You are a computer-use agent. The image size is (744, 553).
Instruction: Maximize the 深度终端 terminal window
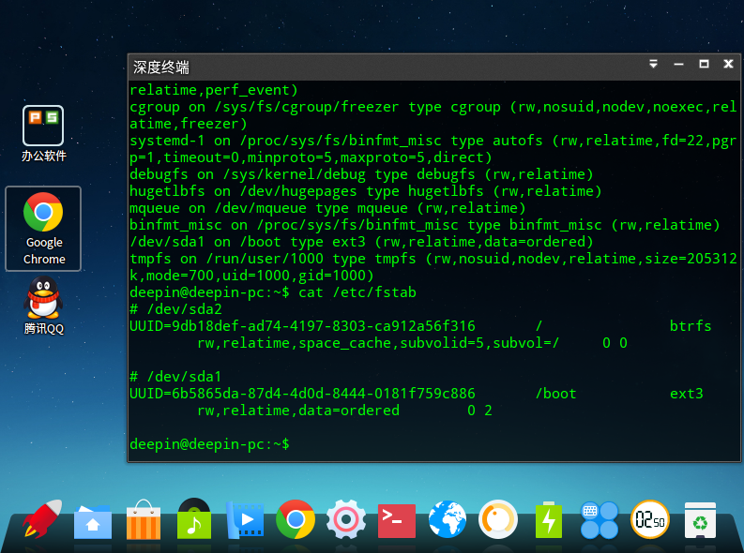pos(704,65)
